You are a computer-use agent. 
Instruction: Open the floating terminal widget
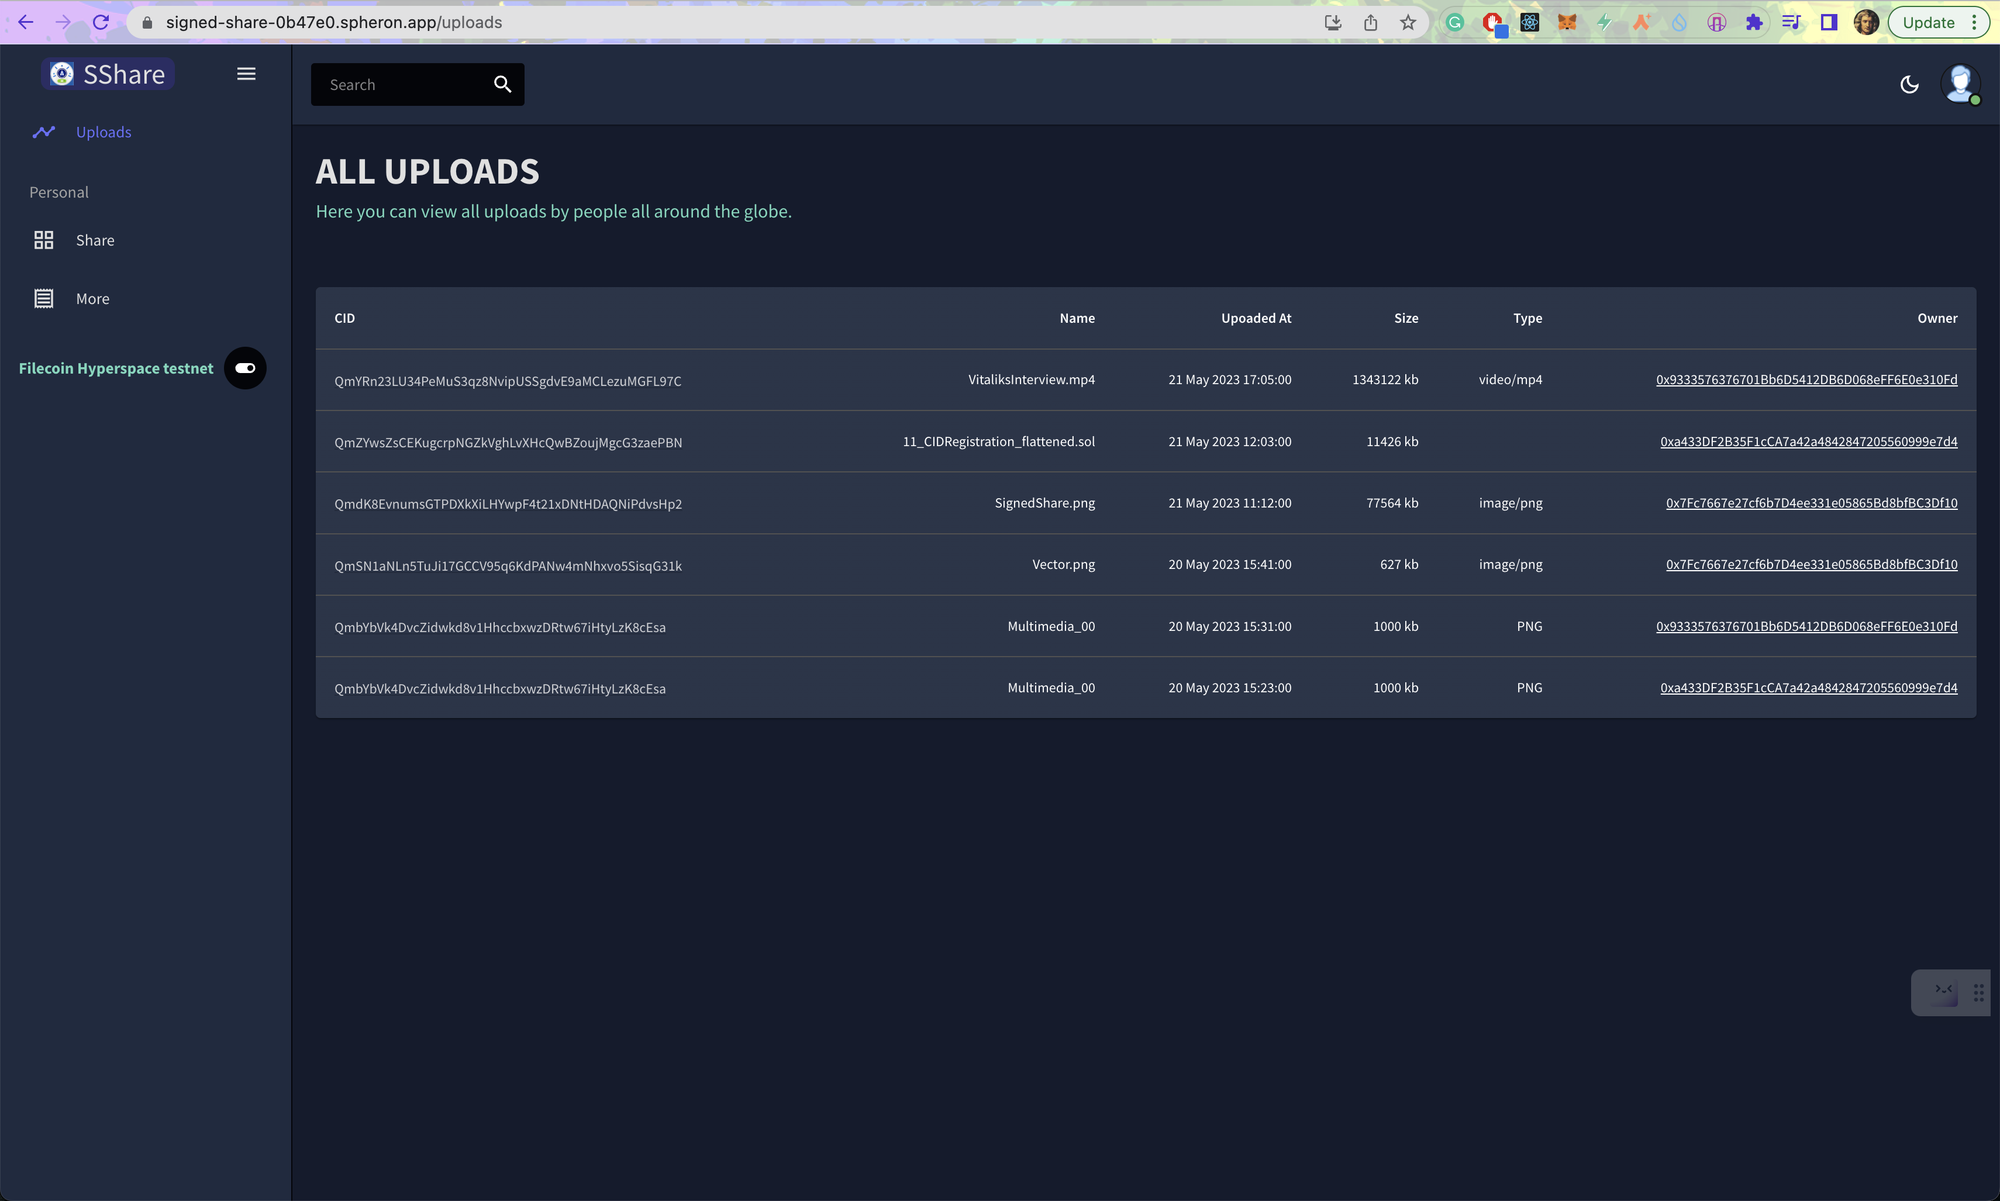pos(1943,992)
